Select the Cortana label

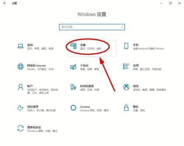85,107
